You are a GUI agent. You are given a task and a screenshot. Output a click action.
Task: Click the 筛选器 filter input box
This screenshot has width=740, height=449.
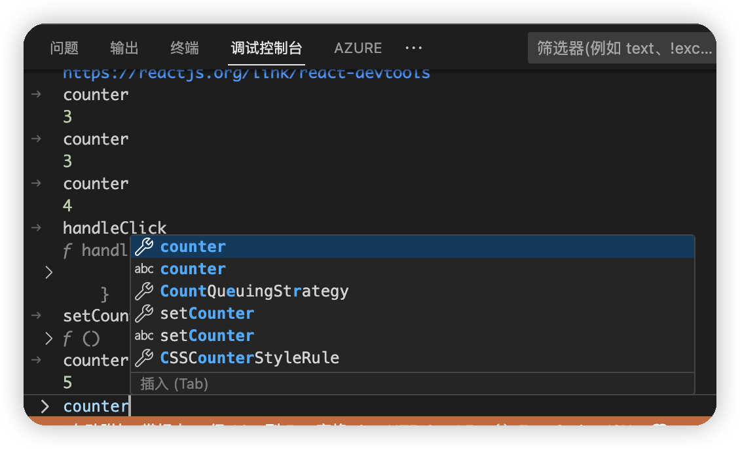(x=622, y=48)
